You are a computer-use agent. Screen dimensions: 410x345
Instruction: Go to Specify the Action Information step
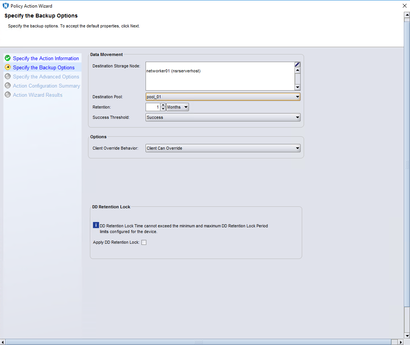(46, 58)
